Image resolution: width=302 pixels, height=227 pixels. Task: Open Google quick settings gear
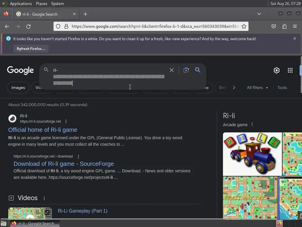[277, 70]
